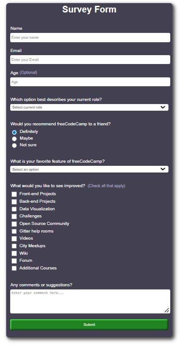
Task: Tick the Back-end Projects checkbox
Action: tap(14, 201)
